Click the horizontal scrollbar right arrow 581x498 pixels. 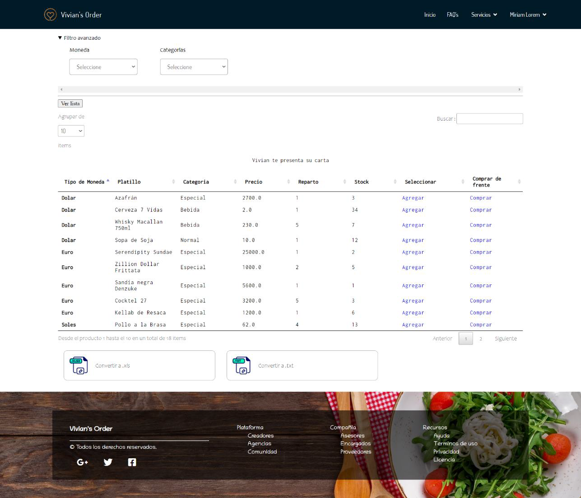(x=519, y=89)
